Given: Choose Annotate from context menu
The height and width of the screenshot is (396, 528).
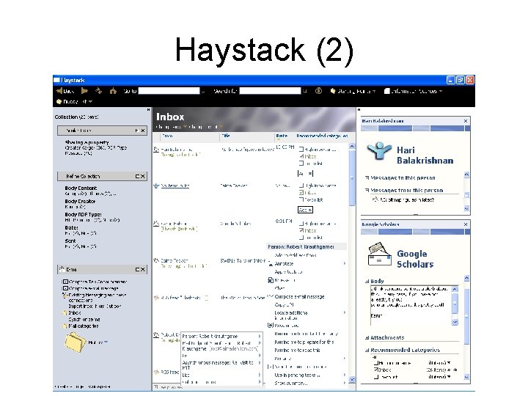Looking at the screenshot, I should coord(284,264).
